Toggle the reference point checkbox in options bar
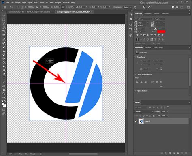Image resolution: width=192 pixels, height=156 pixels. point(19,7)
